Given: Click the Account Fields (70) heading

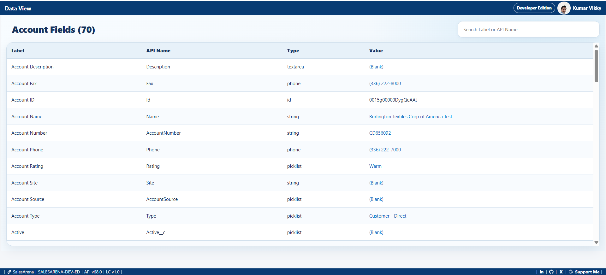Looking at the screenshot, I should [53, 30].
